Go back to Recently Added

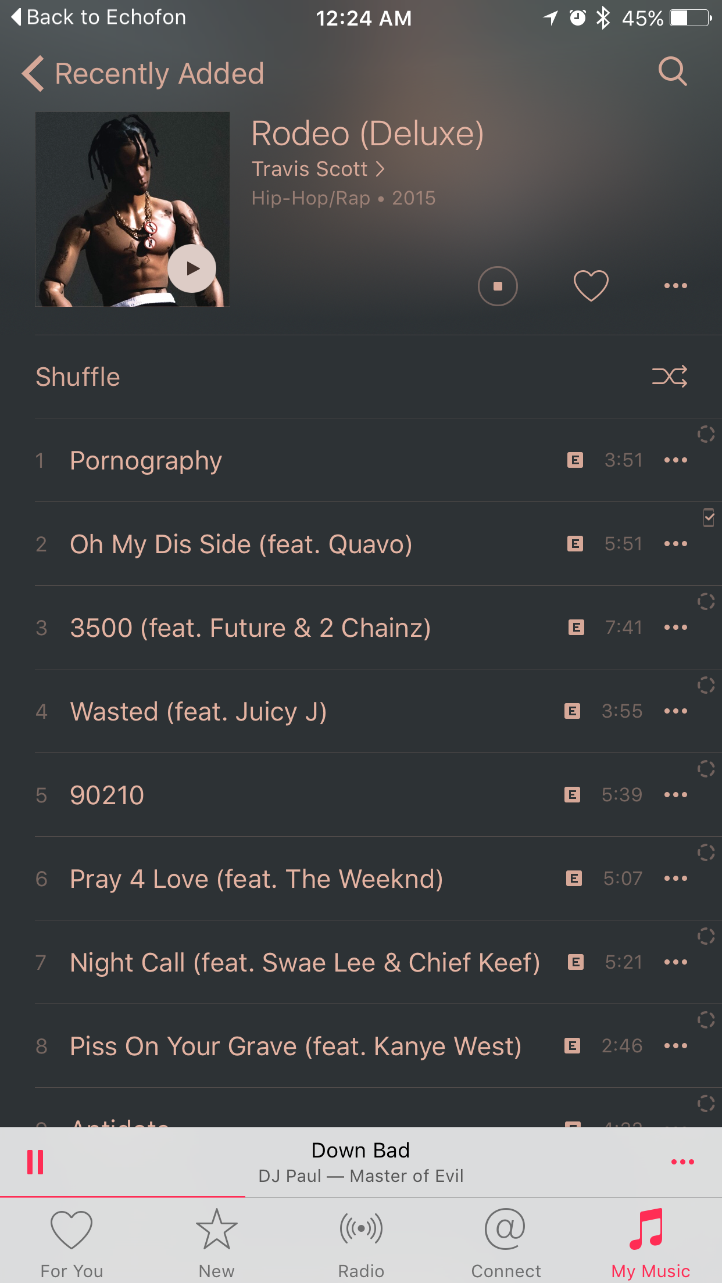pyautogui.click(x=143, y=73)
